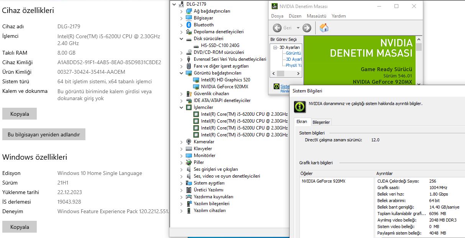Collapse the İşlemciler processors node
The height and width of the screenshot is (238, 465).
coord(182,107)
